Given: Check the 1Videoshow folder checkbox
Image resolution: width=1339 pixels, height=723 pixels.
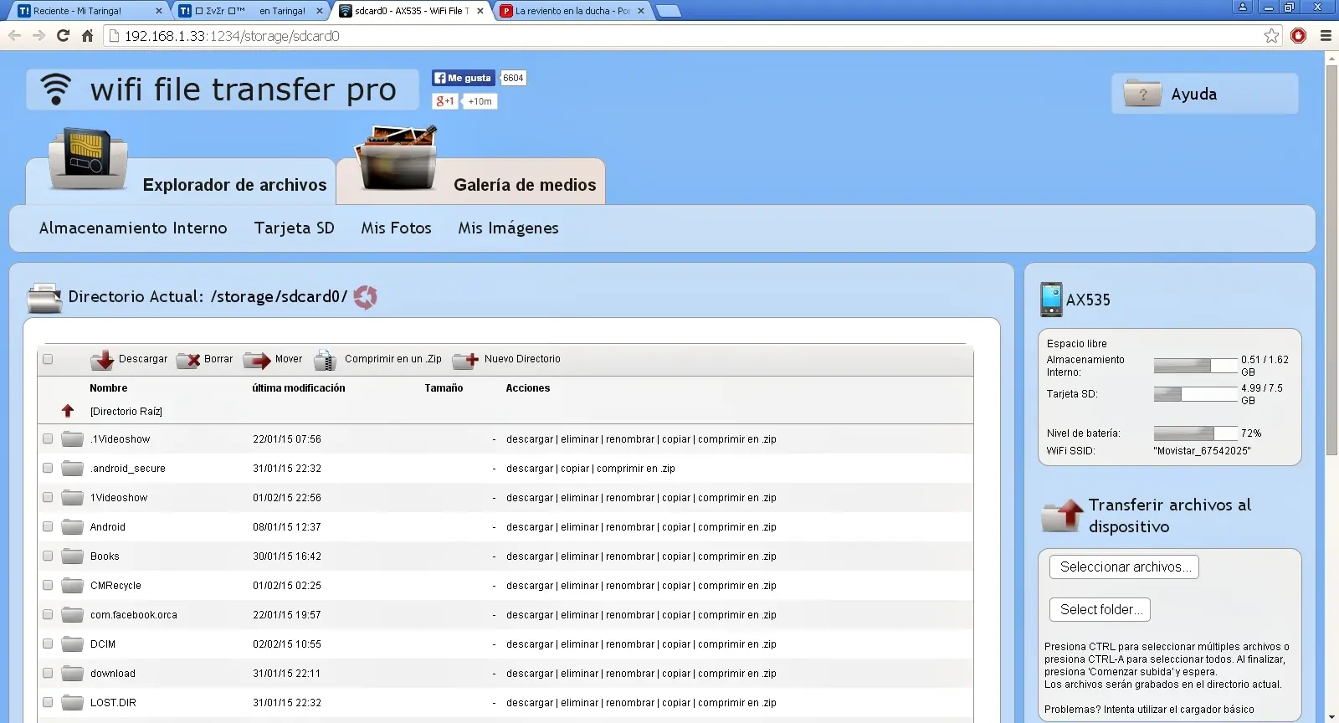Looking at the screenshot, I should pos(48,497).
